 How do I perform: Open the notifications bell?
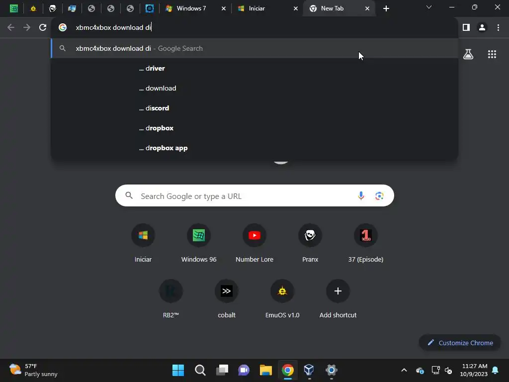pyautogui.click(x=496, y=370)
